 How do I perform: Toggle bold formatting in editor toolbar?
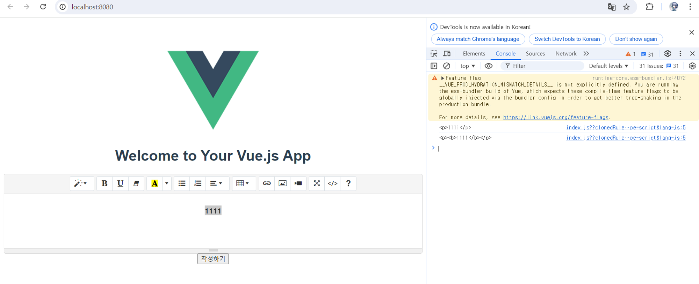pyautogui.click(x=104, y=184)
